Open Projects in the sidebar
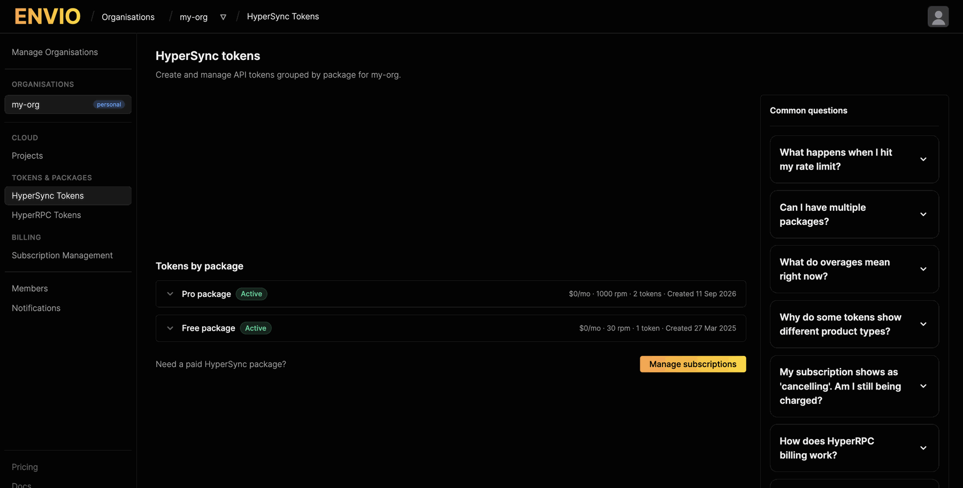Viewport: 963px width, 488px height. point(27,156)
